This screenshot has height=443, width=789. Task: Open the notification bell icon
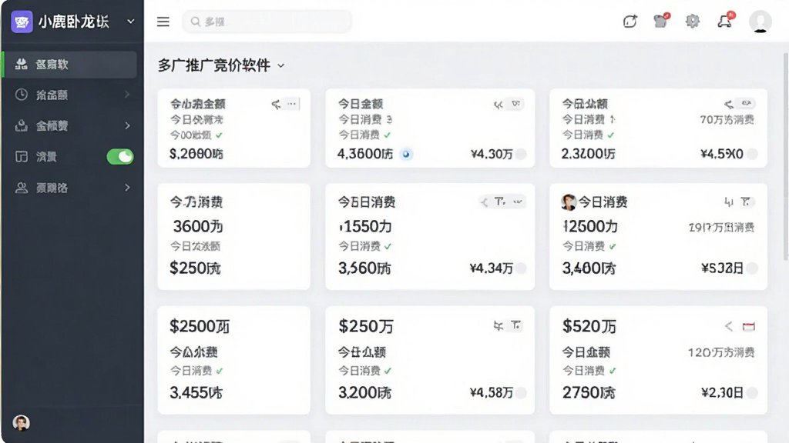(725, 21)
